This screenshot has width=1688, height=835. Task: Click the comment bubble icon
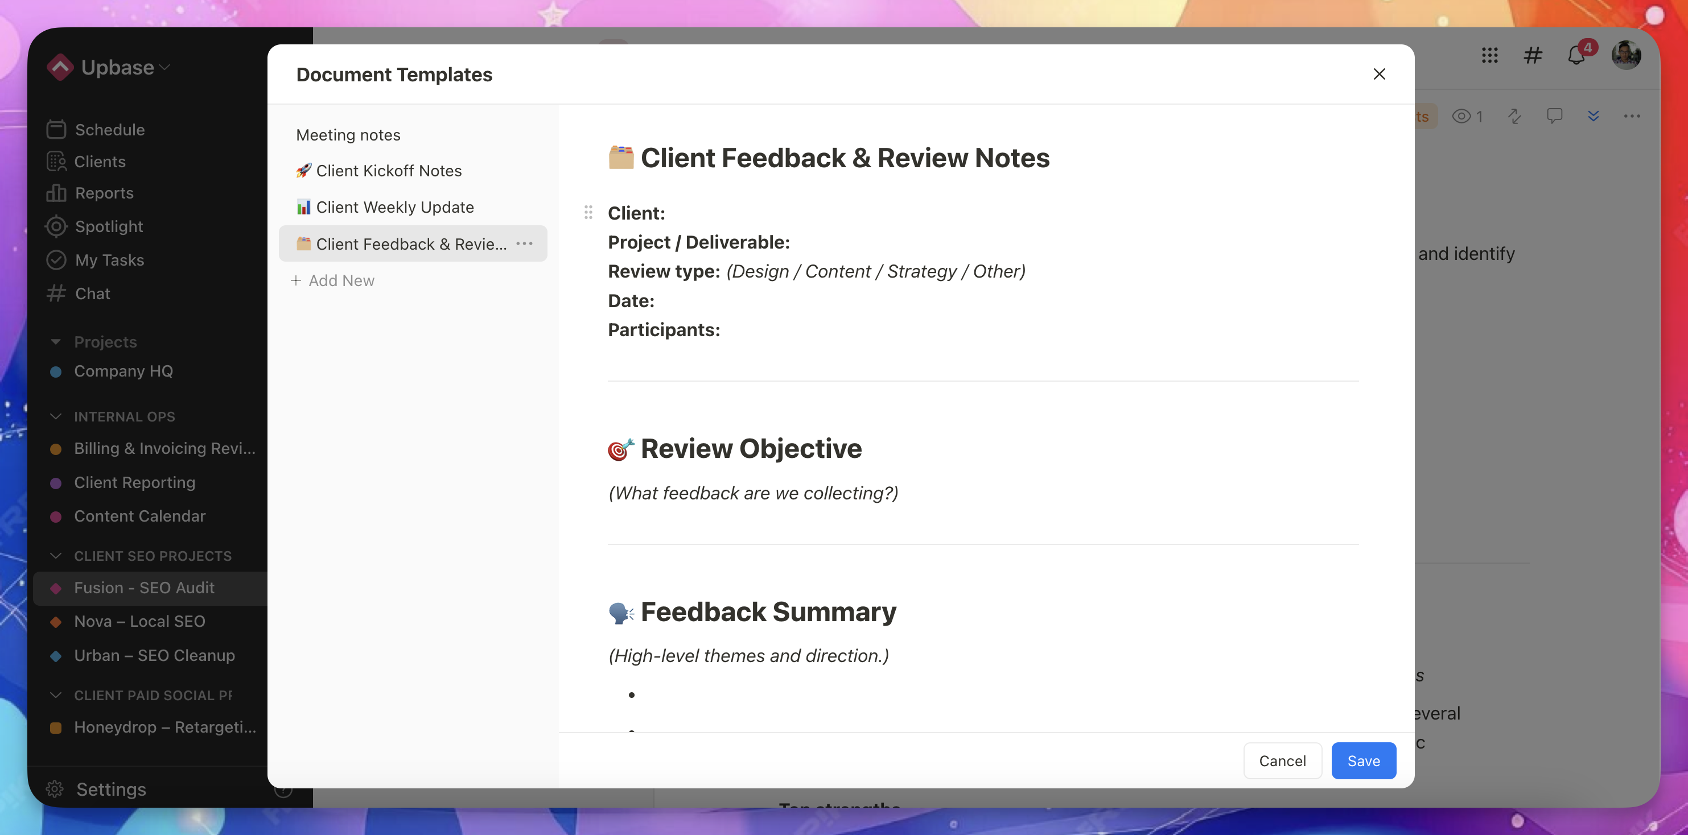click(x=1554, y=117)
